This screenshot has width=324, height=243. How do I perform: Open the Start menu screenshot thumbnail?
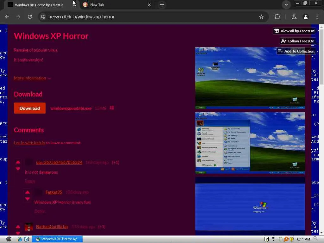250,143
